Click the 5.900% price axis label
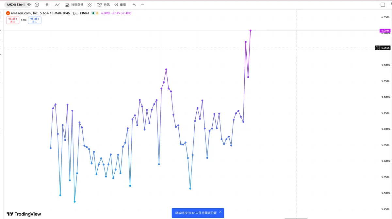The image size is (392, 219). click(x=386, y=65)
